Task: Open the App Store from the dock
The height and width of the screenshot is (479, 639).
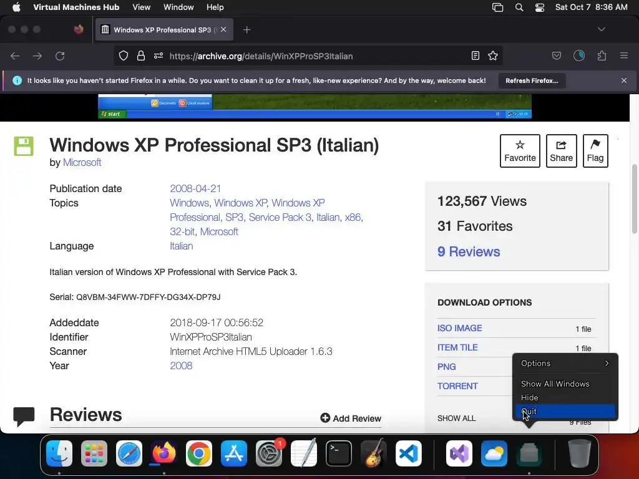Action: tap(234, 453)
